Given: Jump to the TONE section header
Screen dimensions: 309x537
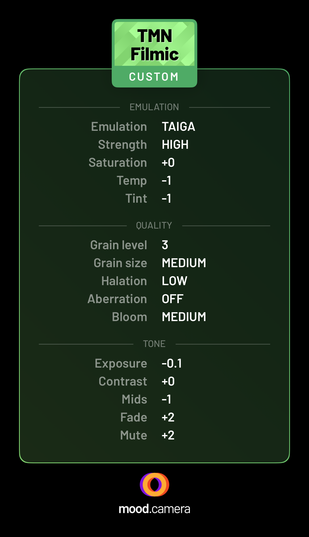Looking at the screenshot, I should pos(154,344).
